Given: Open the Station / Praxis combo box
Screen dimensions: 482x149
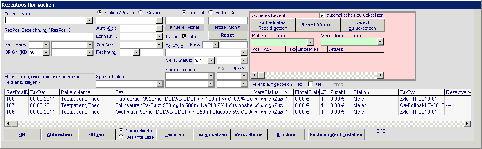Looking at the screenshot, I should (159, 20).
